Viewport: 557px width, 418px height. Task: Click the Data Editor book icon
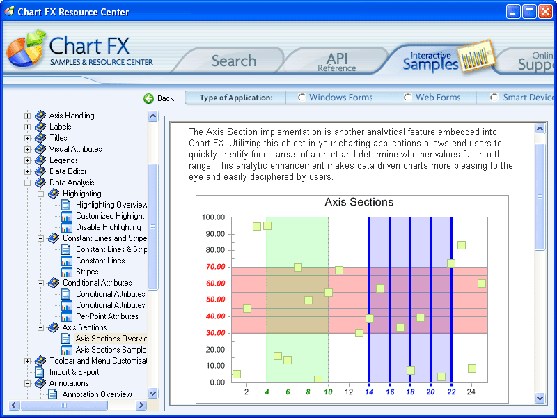pyautogui.click(x=40, y=171)
